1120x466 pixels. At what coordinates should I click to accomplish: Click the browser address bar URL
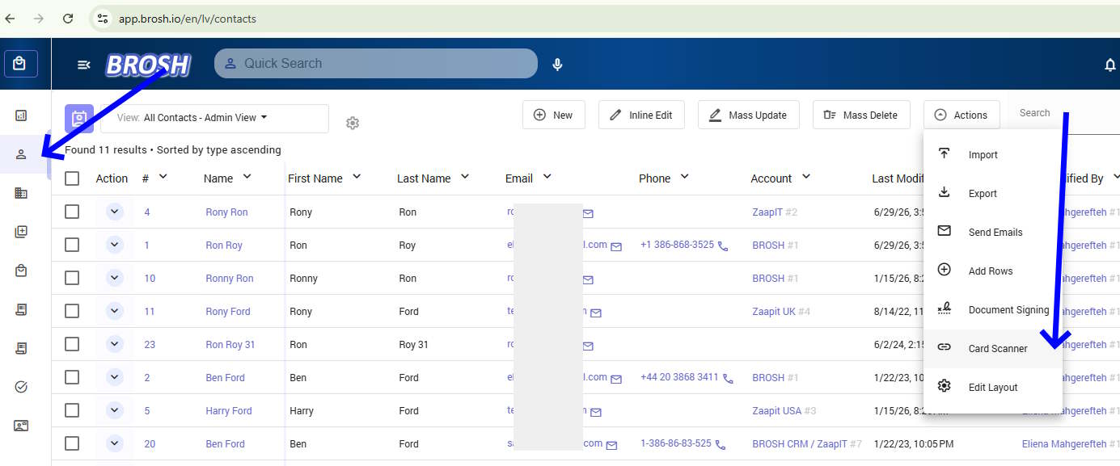(188, 19)
